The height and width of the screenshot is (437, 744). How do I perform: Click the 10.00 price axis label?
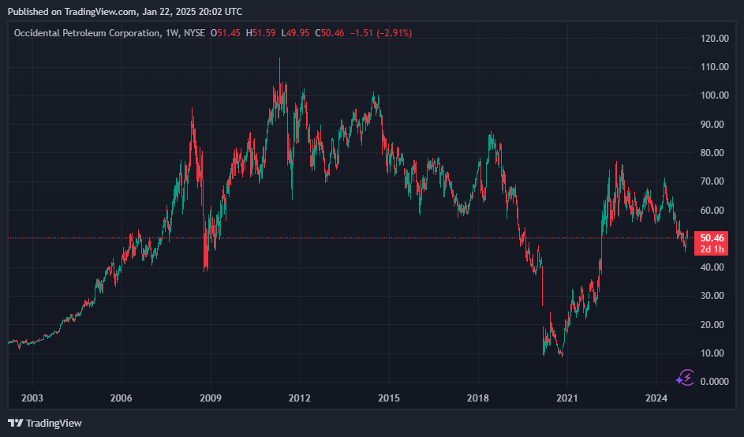pyautogui.click(x=714, y=353)
